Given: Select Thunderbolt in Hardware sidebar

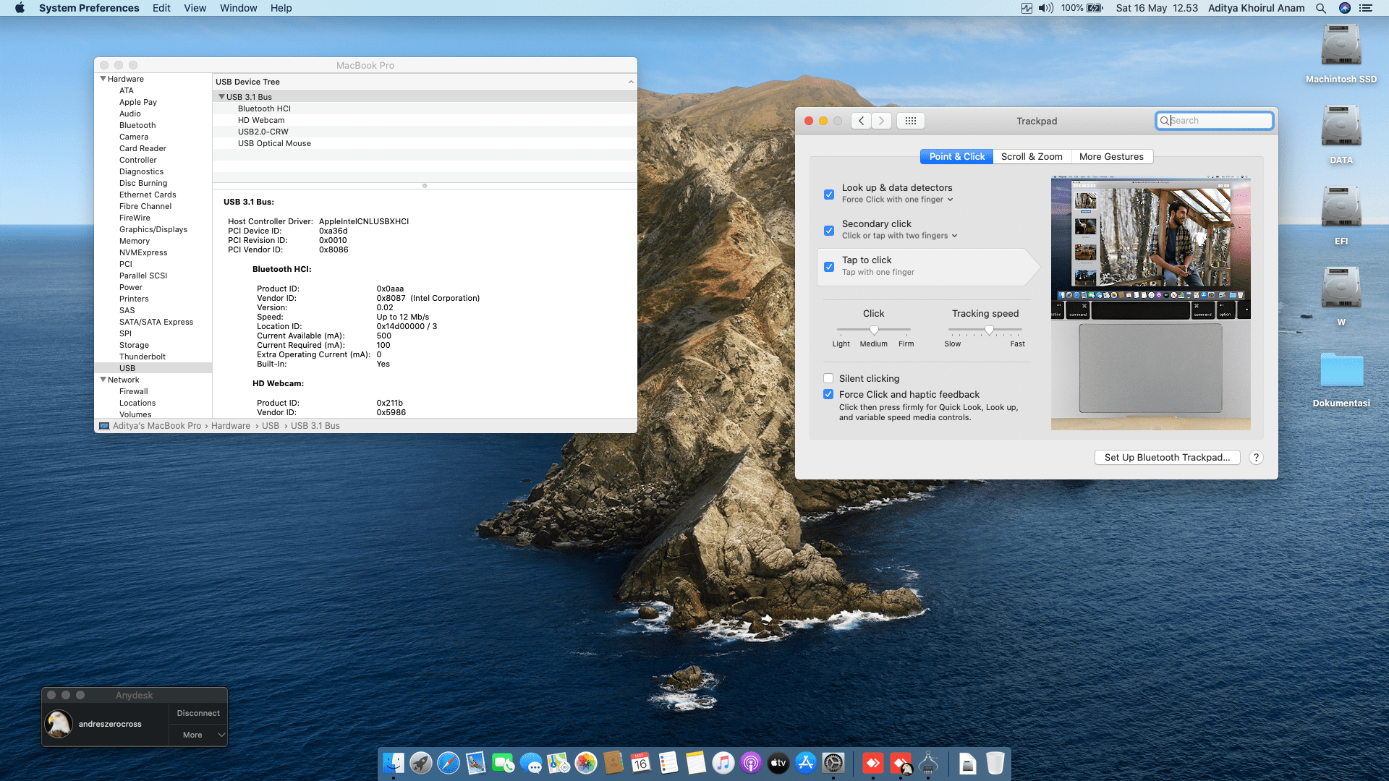Looking at the screenshot, I should [143, 357].
